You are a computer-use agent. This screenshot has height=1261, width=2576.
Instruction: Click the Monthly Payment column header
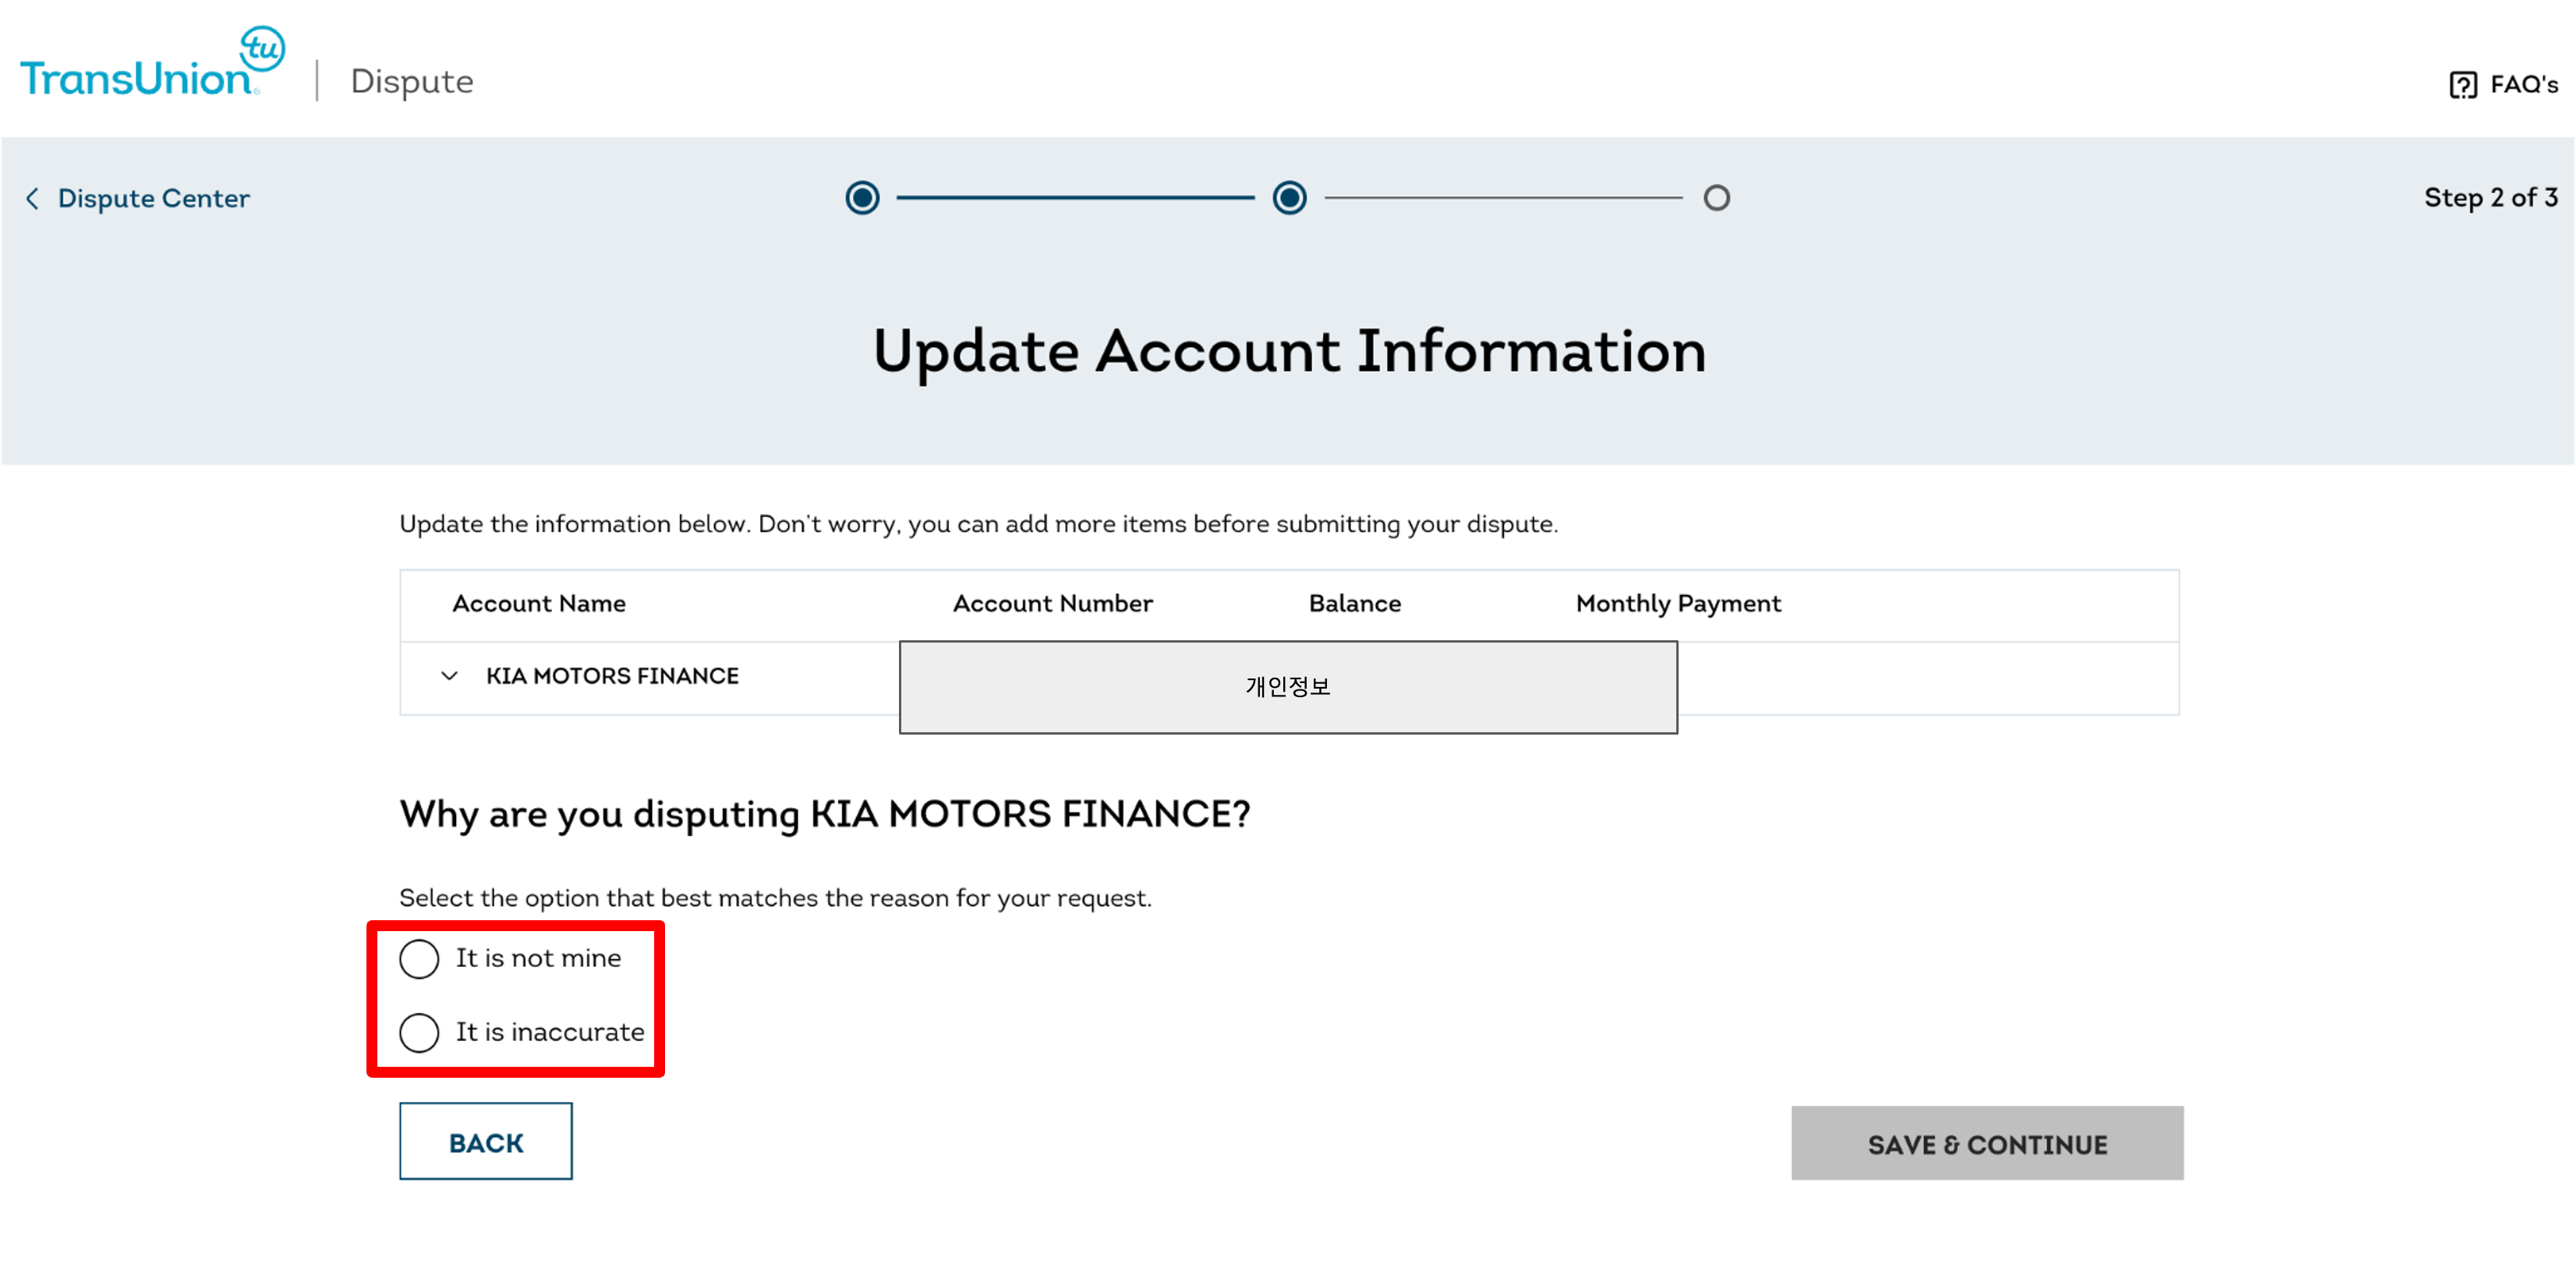coord(1677,603)
